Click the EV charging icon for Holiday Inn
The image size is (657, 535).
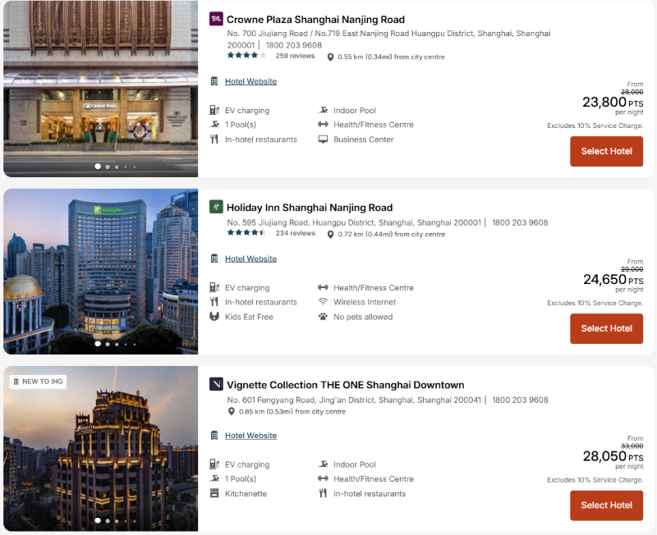tap(214, 287)
